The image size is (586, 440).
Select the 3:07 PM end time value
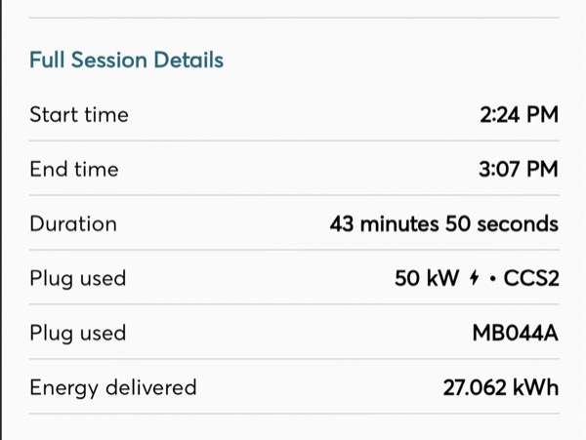(519, 169)
